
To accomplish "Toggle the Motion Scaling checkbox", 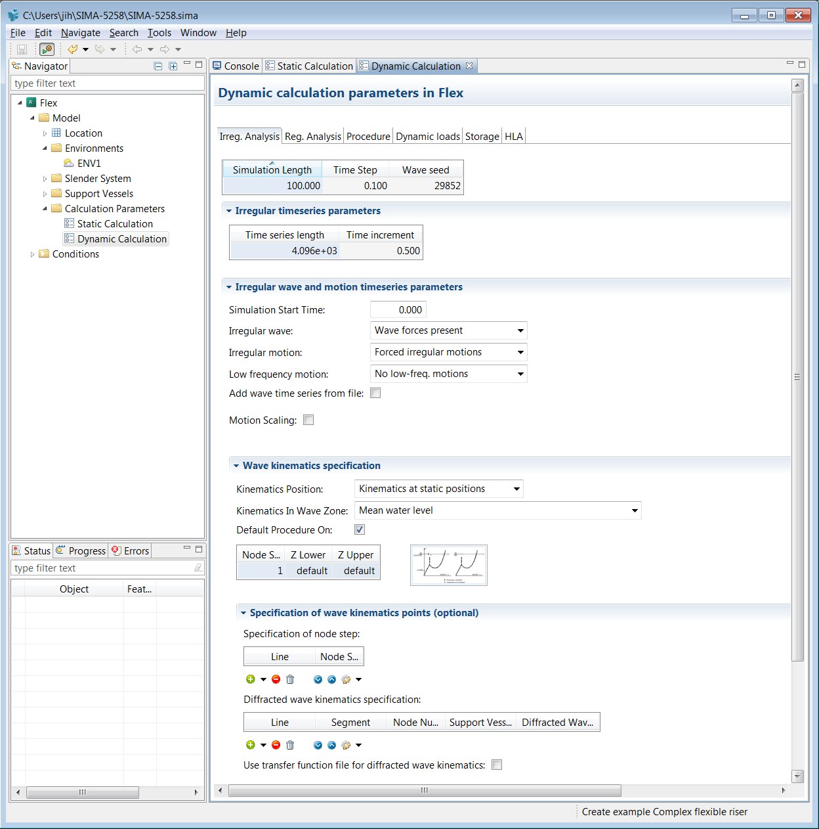I will [x=308, y=420].
